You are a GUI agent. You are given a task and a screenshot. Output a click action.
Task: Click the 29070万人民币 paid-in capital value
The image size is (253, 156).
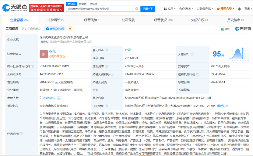(x=220, y=66)
